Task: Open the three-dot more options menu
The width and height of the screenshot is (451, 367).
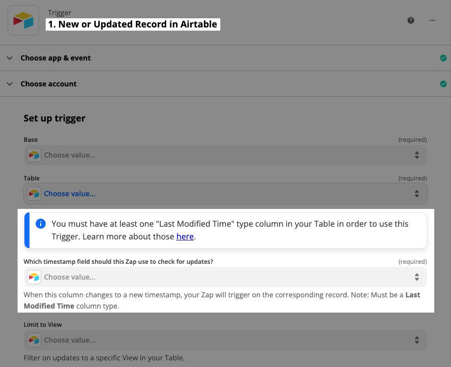Action: point(432,20)
